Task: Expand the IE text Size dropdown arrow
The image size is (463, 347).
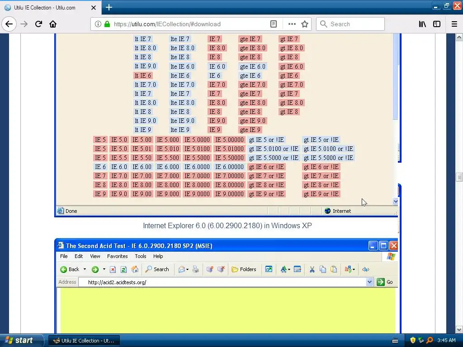Action: click(289, 269)
